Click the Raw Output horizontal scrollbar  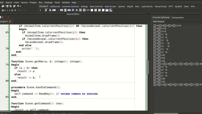(x=166, y=113)
